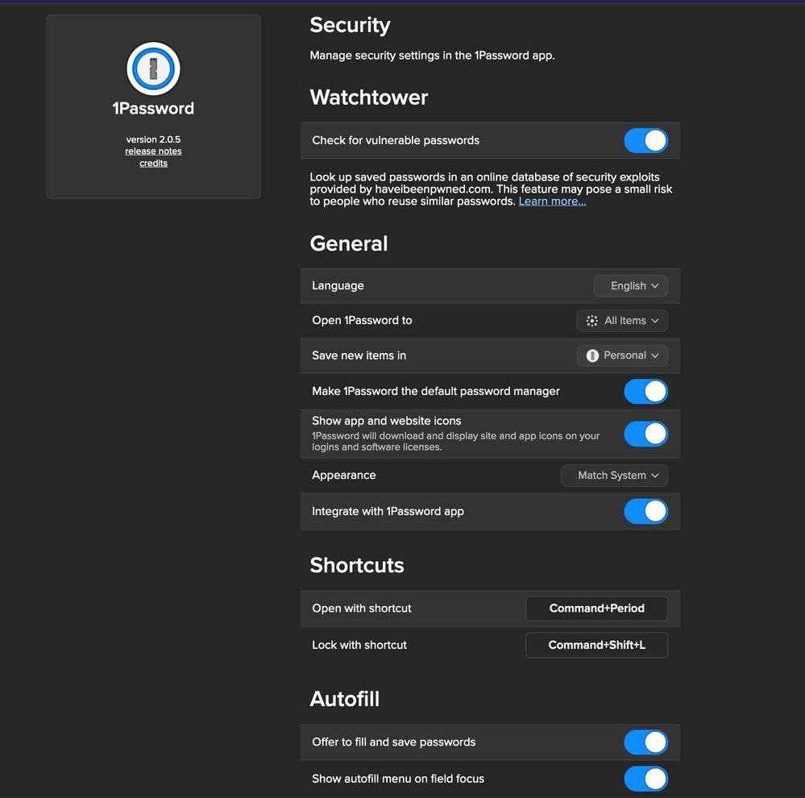Open the Save new items in dropdown

622,355
